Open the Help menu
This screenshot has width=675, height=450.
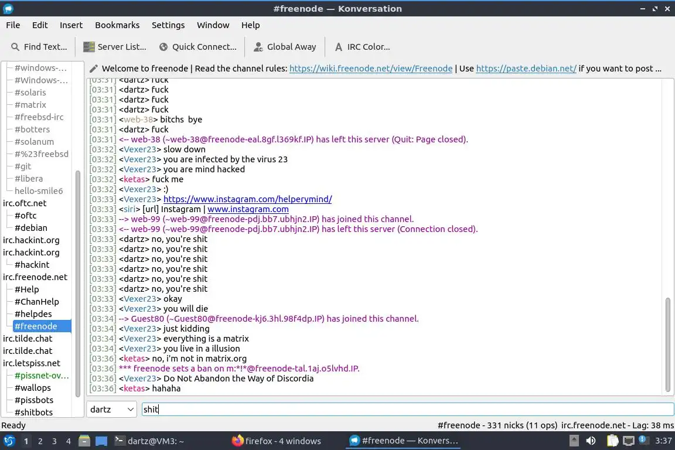coord(250,25)
